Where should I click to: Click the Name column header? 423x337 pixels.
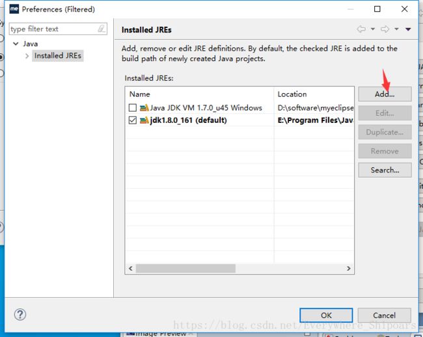click(x=199, y=94)
